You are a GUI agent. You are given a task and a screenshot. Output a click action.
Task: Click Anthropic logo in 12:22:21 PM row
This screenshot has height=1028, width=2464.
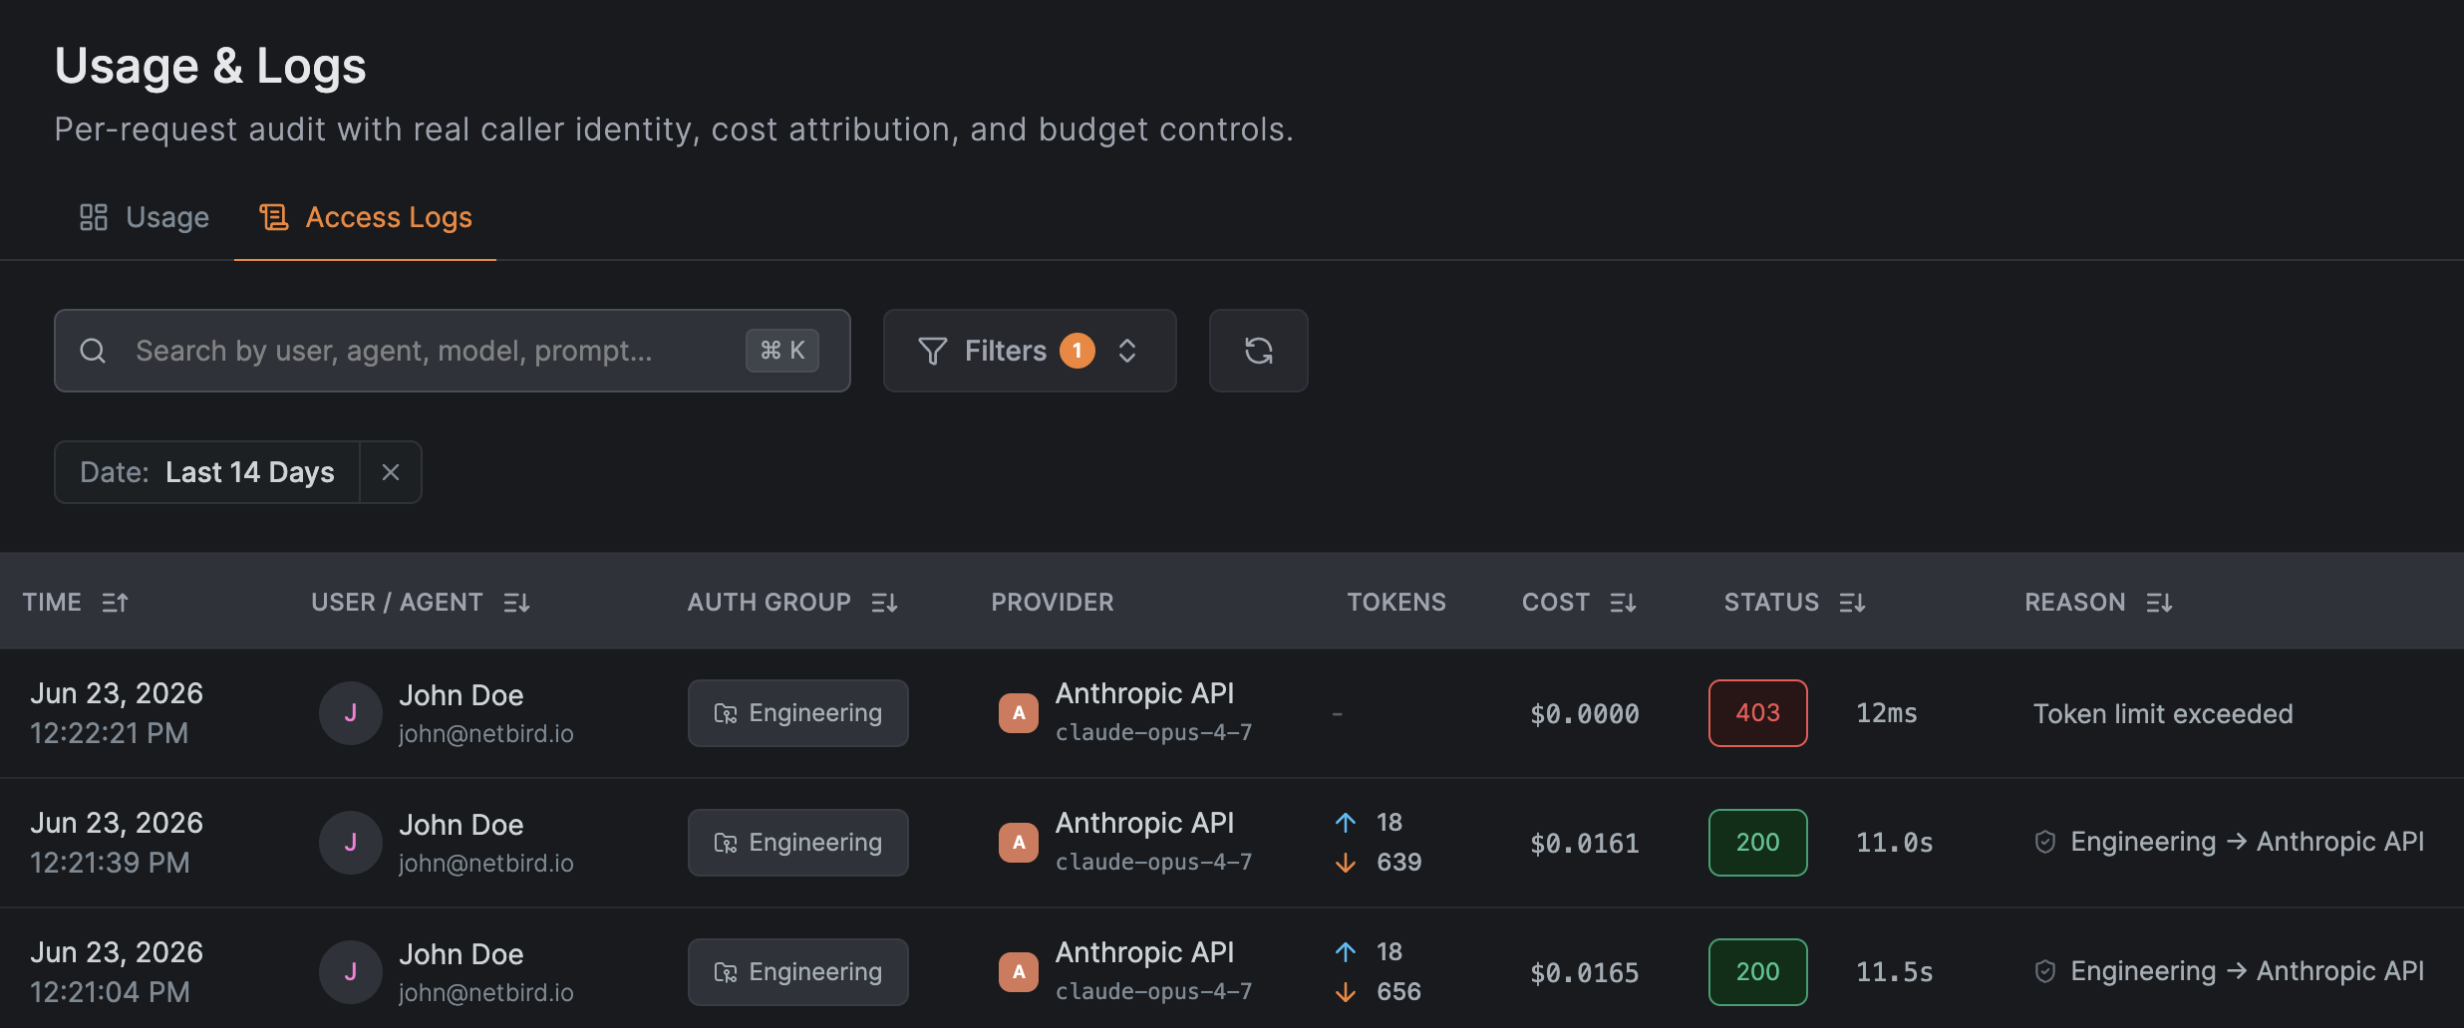(x=1019, y=713)
